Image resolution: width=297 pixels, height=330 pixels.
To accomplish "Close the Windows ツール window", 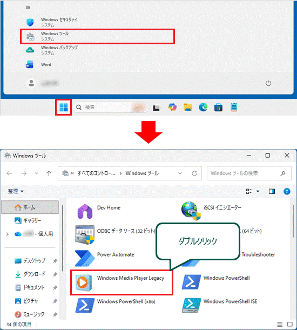I will coord(287,156).
